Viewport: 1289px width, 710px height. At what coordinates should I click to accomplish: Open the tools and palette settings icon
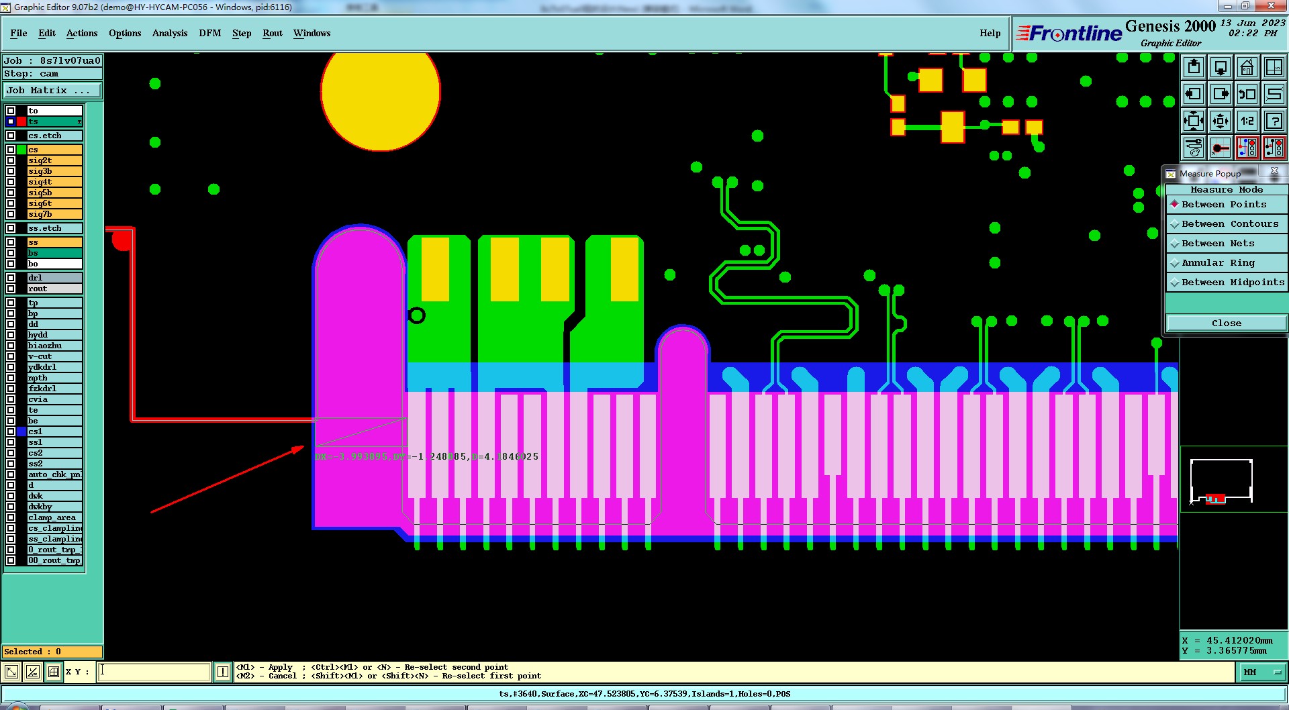(x=1194, y=147)
